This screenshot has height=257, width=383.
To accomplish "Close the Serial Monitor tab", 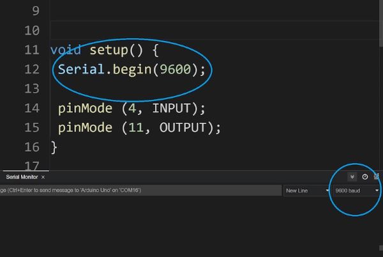I will click(x=43, y=177).
